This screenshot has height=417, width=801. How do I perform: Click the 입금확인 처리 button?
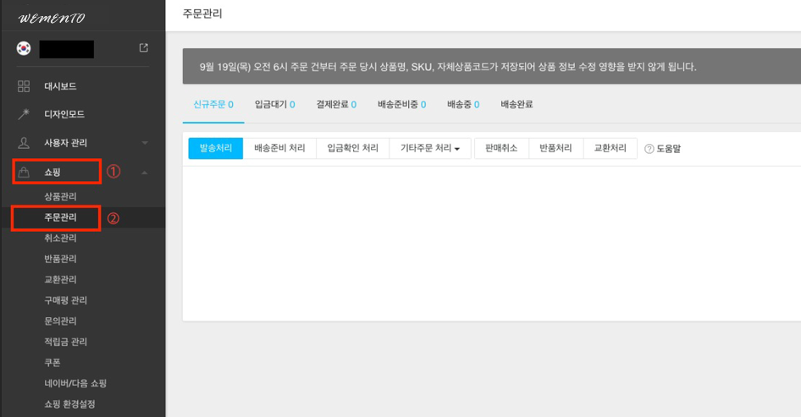tap(352, 149)
